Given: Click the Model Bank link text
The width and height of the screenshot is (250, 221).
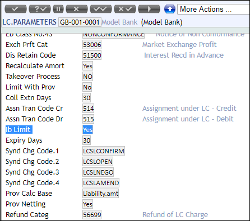Looking at the screenshot, I should tap(119, 22).
